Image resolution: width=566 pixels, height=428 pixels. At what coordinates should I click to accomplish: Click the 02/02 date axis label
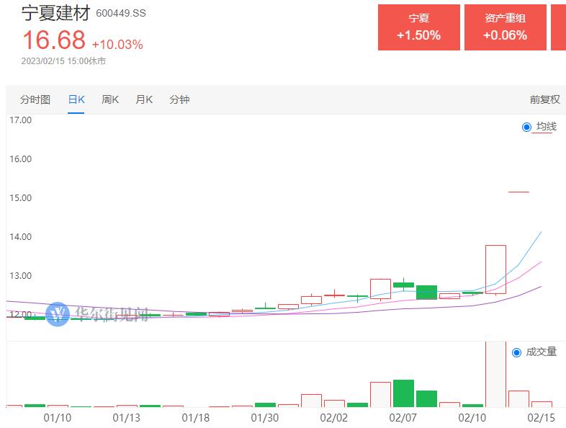[334, 418]
